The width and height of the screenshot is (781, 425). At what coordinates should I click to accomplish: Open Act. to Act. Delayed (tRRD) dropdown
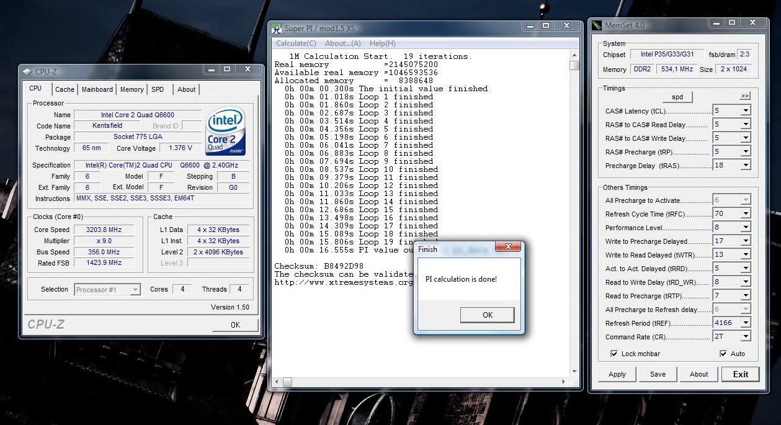[746, 268]
